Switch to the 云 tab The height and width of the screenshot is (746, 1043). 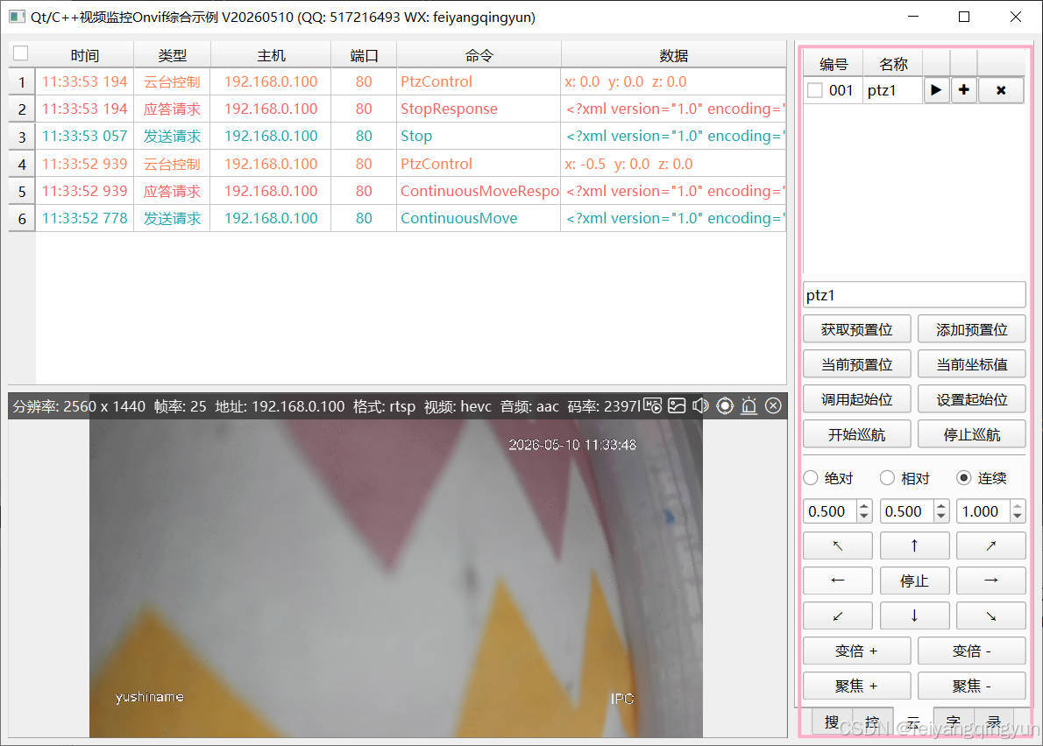coord(913,722)
